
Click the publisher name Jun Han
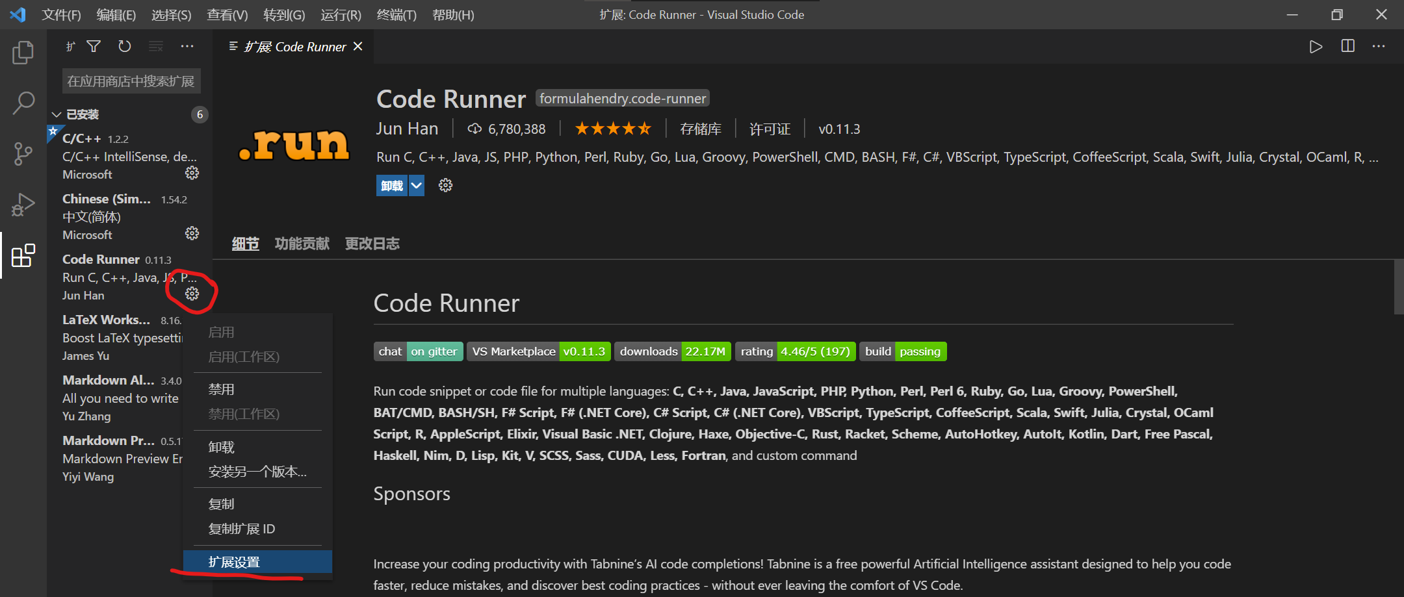[x=407, y=129]
